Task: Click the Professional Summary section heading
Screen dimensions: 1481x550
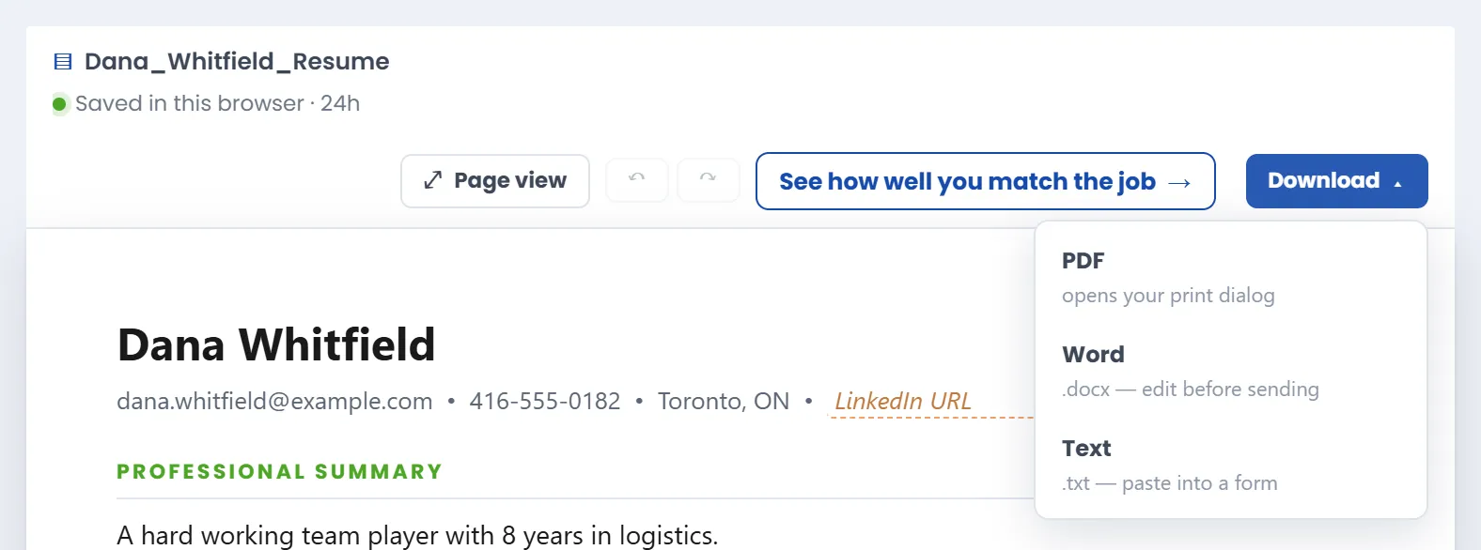Action: pos(279,472)
